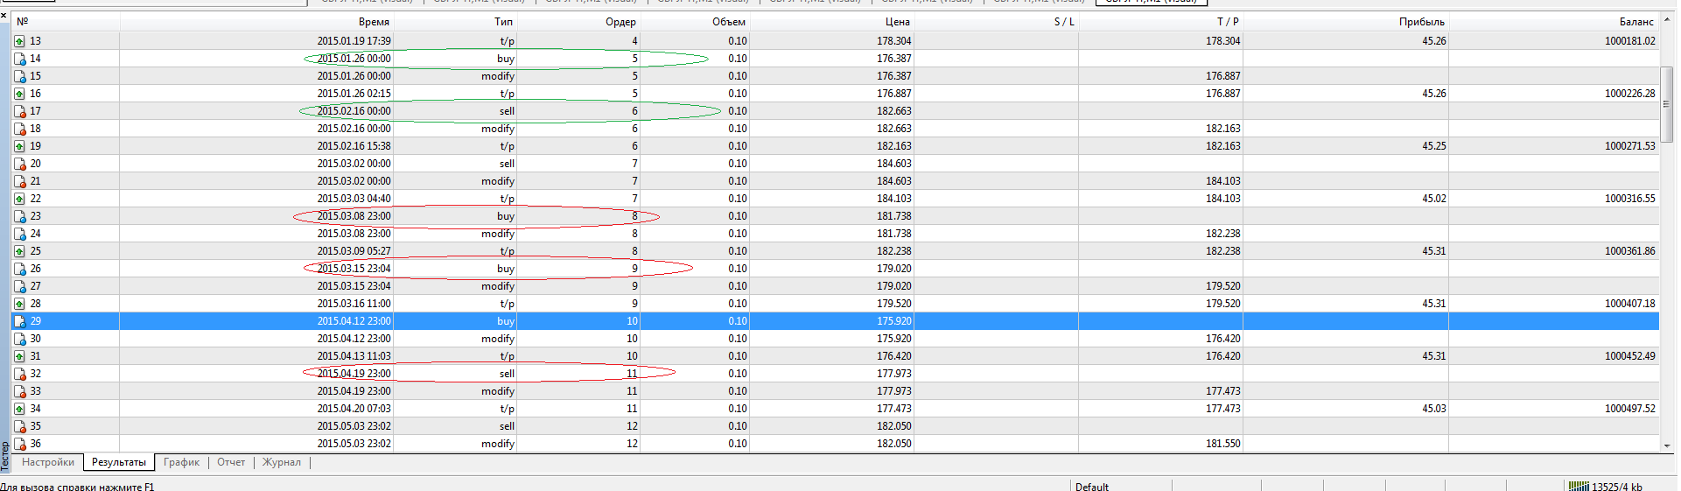The image size is (1681, 491).
Task: Select the time cell 2015.02.16 15:38
Action: (354, 146)
